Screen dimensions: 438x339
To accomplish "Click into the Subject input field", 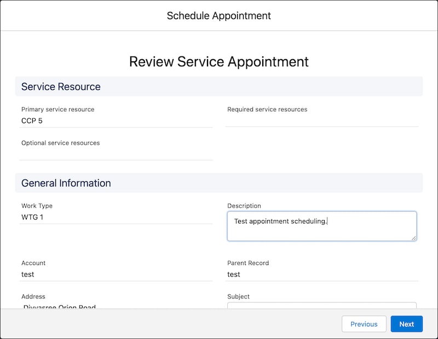I will [322, 305].
